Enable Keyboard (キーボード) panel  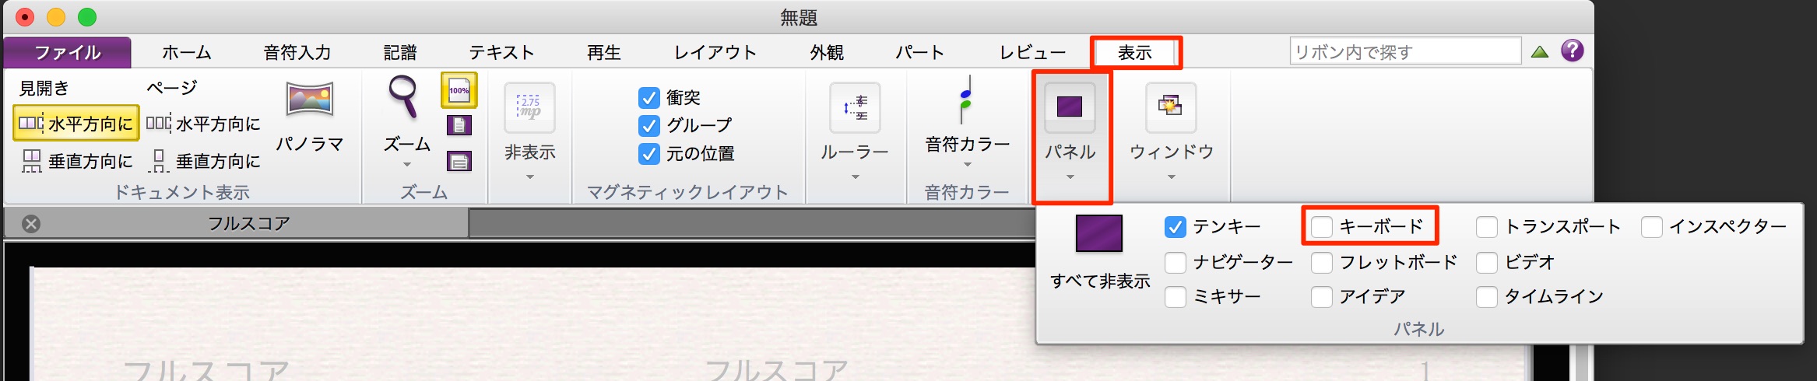(x=1322, y=226)
